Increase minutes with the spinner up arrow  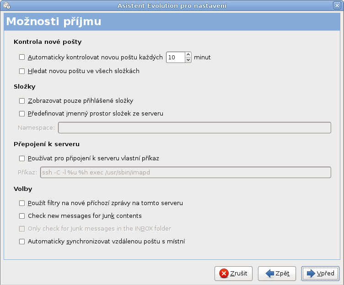[188, 54]
